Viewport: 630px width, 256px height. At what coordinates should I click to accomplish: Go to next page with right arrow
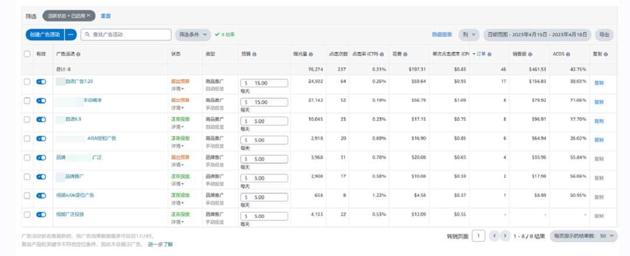505,236
